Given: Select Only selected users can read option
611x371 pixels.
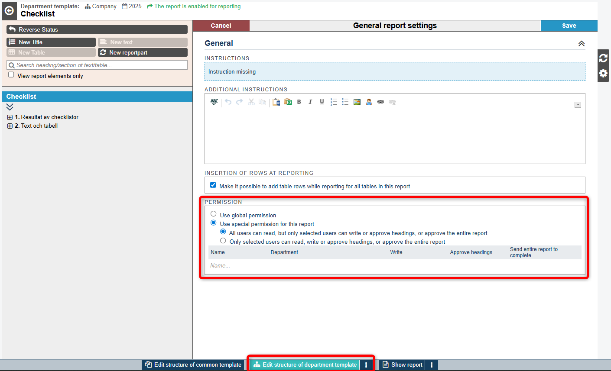Looking at the screenshot, I should pos(223,241).
